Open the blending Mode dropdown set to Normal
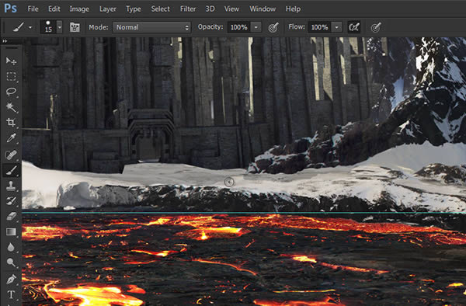Screen dimensions: 466x306 (151, 27)
